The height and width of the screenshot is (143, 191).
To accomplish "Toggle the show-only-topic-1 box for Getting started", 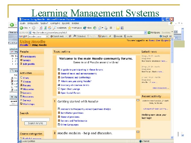I will coord(138,100).
